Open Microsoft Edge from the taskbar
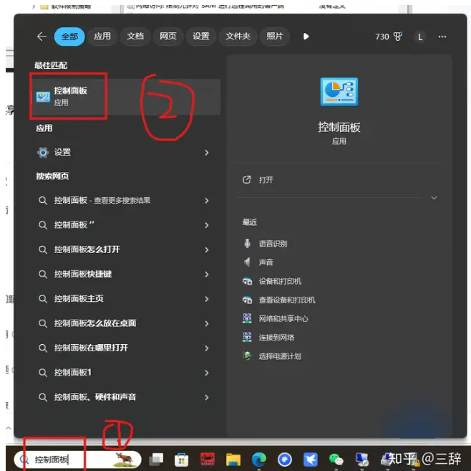This screenshot has height=471, width=471. pyautogui.click(x=258, y=459)
